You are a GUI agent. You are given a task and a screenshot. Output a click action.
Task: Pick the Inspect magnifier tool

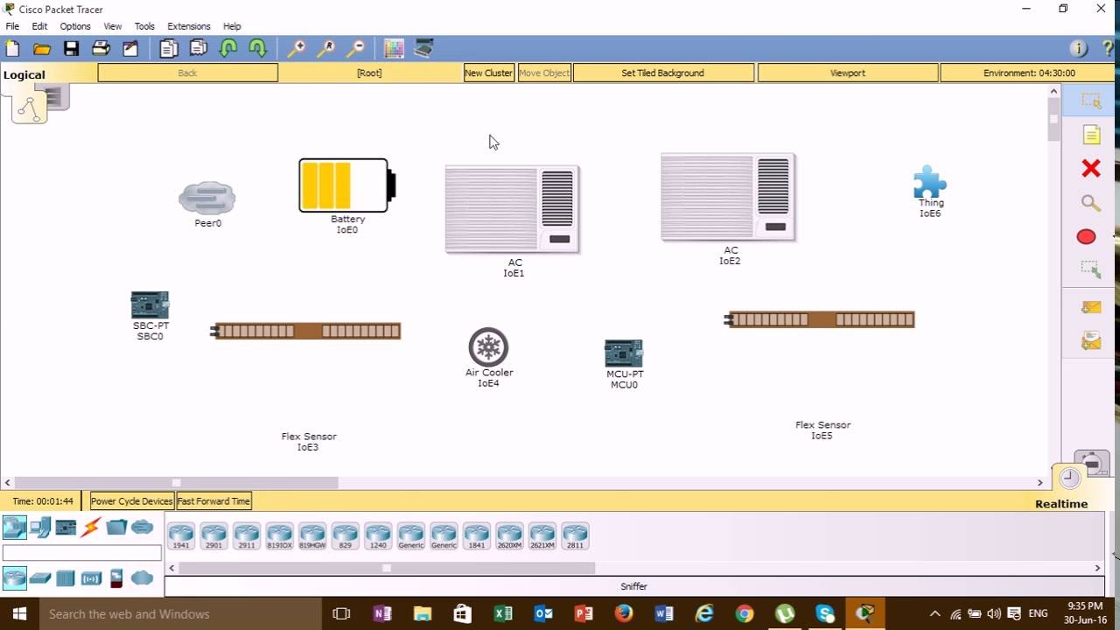point(1090,203)
